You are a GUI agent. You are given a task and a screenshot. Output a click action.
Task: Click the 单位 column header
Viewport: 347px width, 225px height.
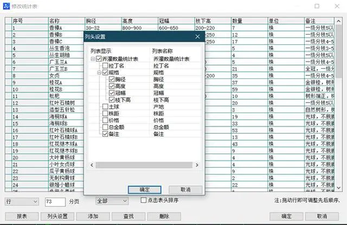(286, 21)
